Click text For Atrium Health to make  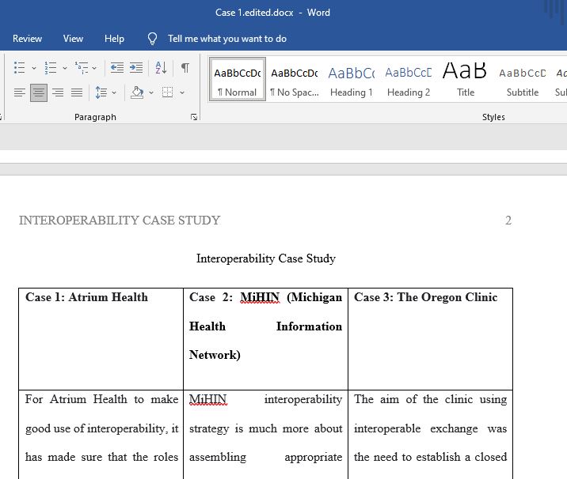point(101,399)
